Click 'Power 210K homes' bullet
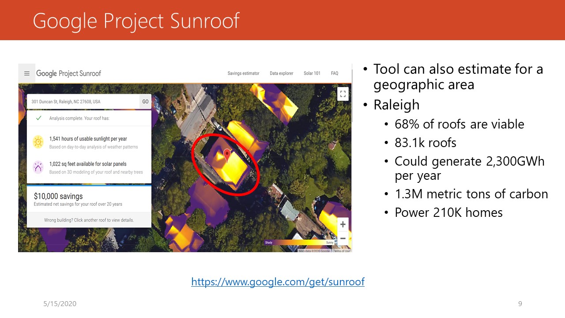565x318 pixels. (x=448, y=212)
